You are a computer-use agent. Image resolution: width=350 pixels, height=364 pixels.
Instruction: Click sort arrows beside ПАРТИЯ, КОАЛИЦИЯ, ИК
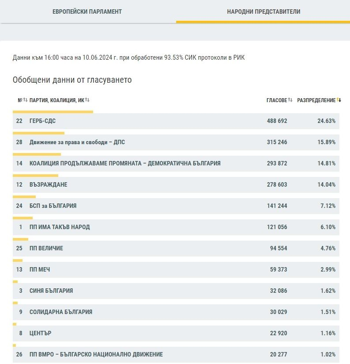[x=87, y=100]
